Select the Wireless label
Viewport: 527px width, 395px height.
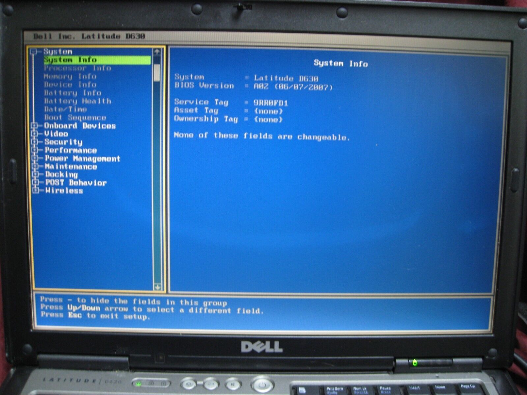64,190
